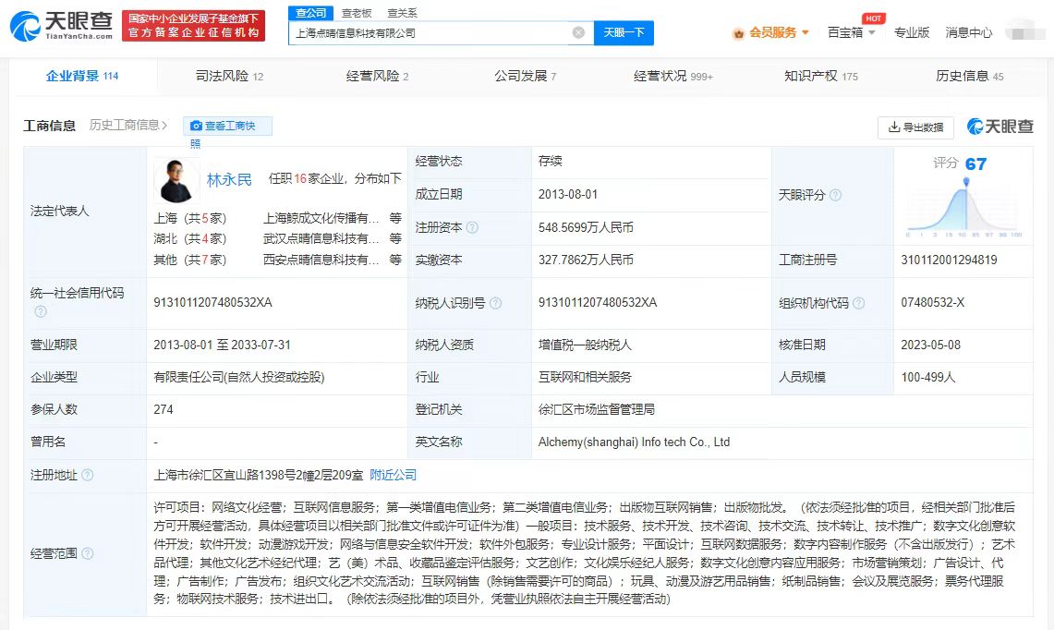
Task: Open the 经营风险 tab
Action: click(377, 76)
